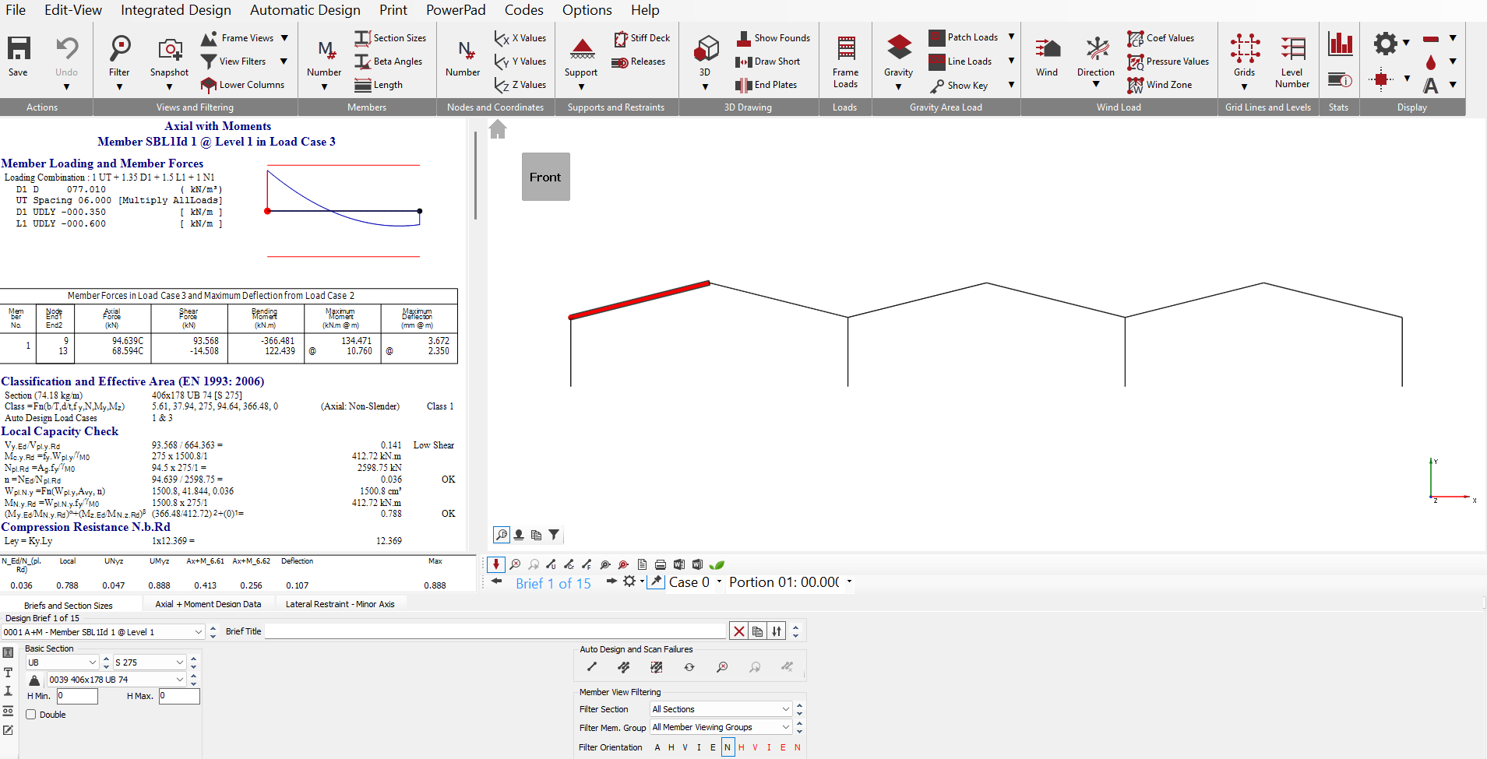Image resolution: width=1487 pixels, height=759 pixels.
Task: Switch to Lateral Restraint - Minor Axis tab
Action: coord(340,604)
